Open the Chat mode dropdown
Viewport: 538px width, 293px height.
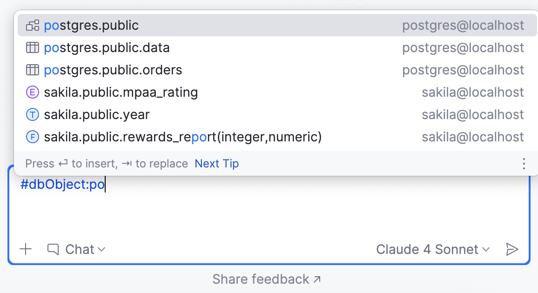[x=83, y=249]
